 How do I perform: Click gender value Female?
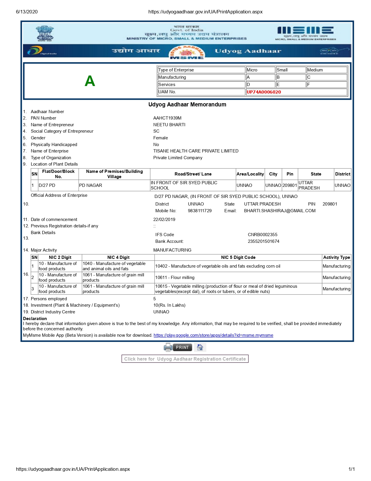pyautogui.click(x=161, y=138)
